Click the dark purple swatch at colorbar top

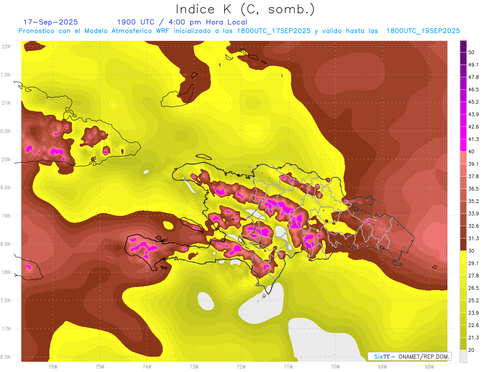point(463,46)
